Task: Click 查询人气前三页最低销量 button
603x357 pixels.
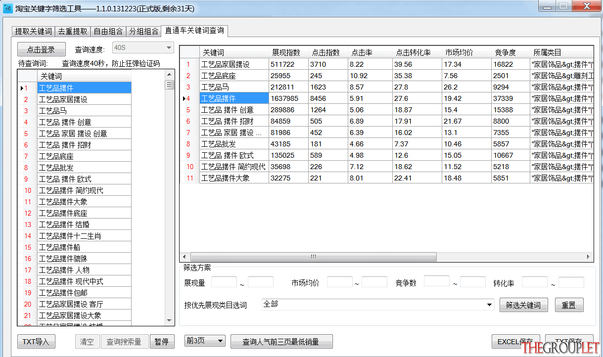Action: tap(281, 342)
